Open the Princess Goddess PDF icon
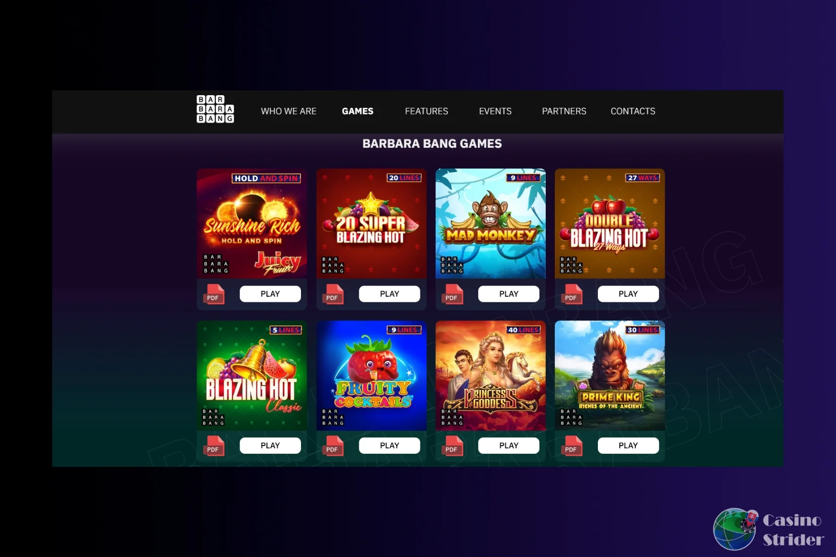 coord(452,446)
